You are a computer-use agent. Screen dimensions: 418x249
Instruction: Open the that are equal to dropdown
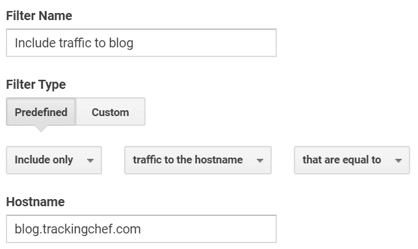pyautogui.click(x=352, y=160)
